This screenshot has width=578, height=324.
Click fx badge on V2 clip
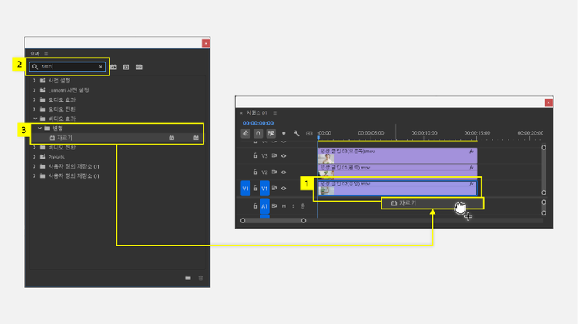coord(472,168)
